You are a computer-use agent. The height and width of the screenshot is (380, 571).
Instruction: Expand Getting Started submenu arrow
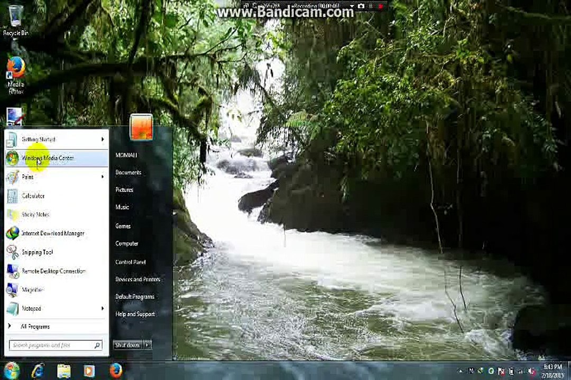(103, 139)
